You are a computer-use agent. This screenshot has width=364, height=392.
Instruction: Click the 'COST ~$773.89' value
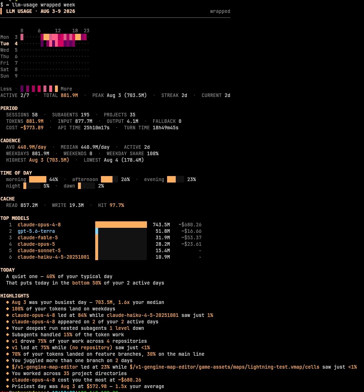pos(25,128)
